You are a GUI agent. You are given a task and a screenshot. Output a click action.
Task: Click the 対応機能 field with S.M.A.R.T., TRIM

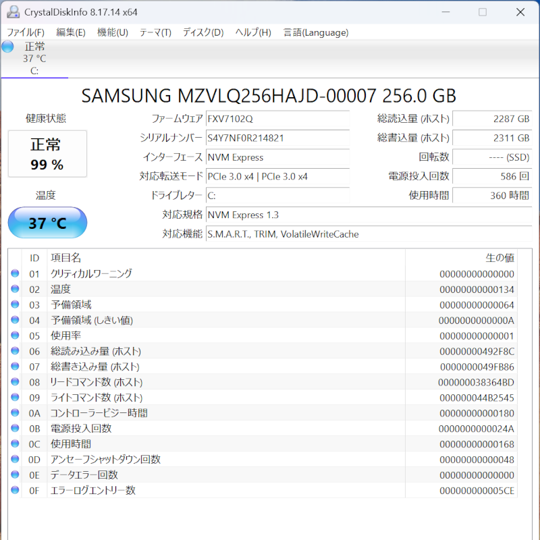369,234
